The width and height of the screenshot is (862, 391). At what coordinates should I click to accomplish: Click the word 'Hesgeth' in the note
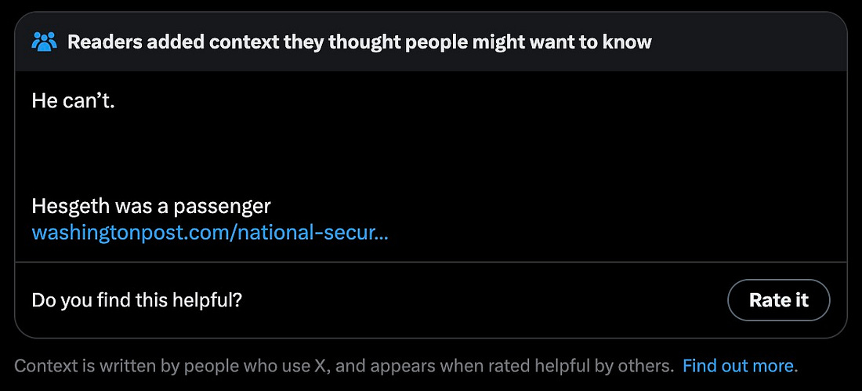(66, 206)
